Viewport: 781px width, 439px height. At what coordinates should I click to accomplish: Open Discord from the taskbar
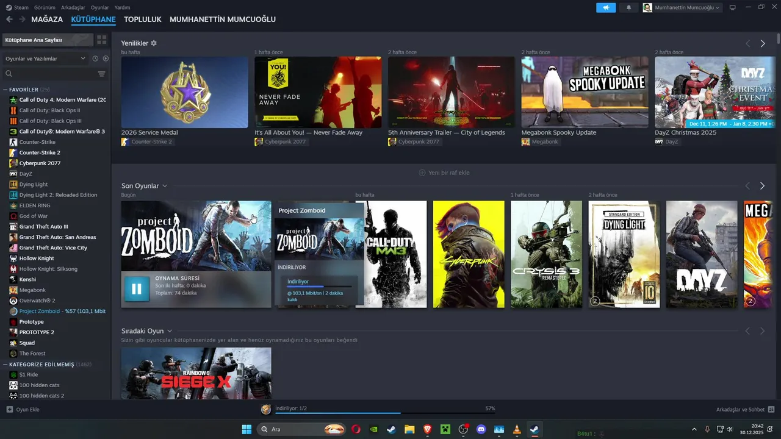coord(481,429)
